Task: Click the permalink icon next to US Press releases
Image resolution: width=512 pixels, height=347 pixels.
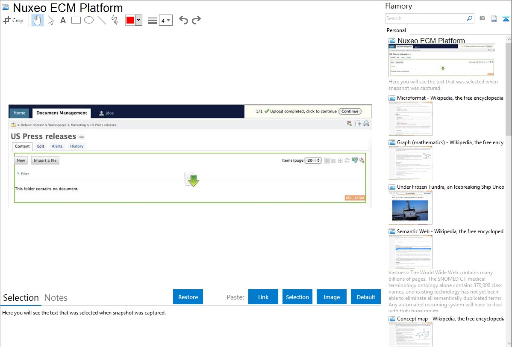Action: 81,137
